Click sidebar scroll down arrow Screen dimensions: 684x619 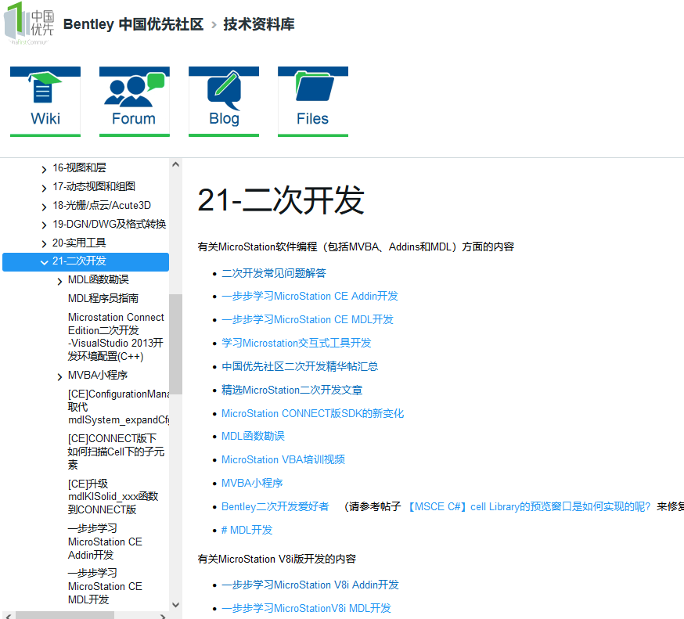(176, 605)
